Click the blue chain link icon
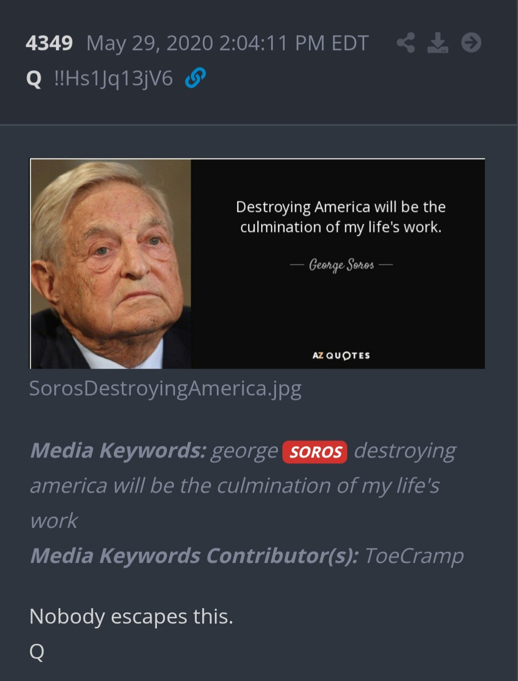This screenshot has width=518, height=681. point(195,78)
